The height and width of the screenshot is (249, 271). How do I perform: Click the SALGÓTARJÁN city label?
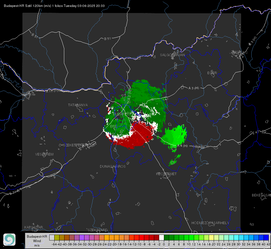point(172,55)
